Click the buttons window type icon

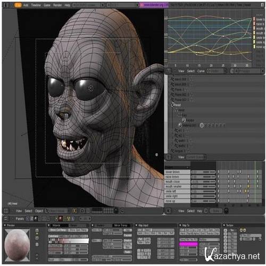6,219
